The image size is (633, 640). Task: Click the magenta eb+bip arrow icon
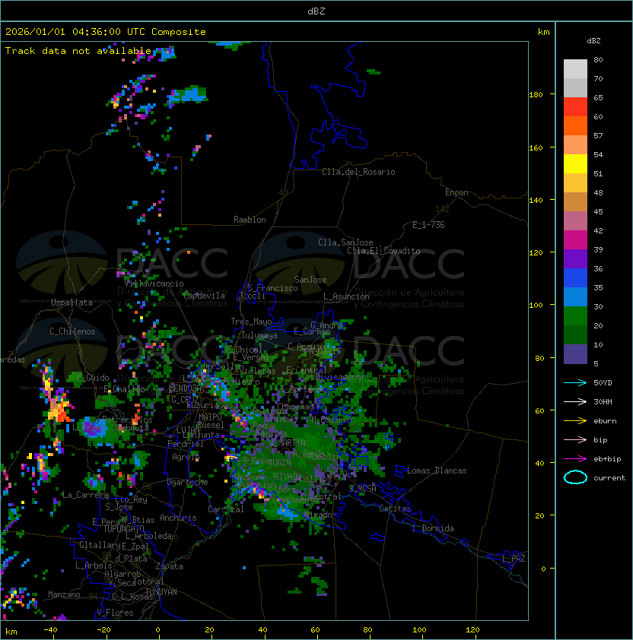pyautogui.click(x=575, y=458)
